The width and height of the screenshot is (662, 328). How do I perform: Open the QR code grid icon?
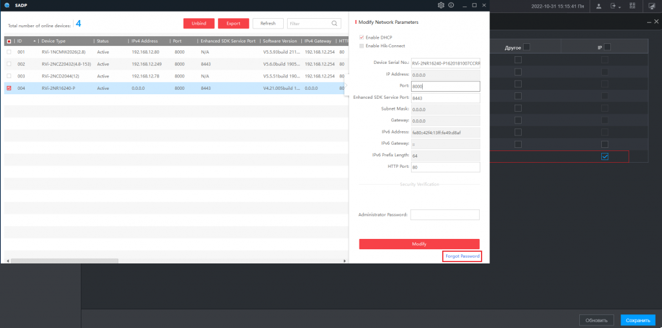point(632,6)
